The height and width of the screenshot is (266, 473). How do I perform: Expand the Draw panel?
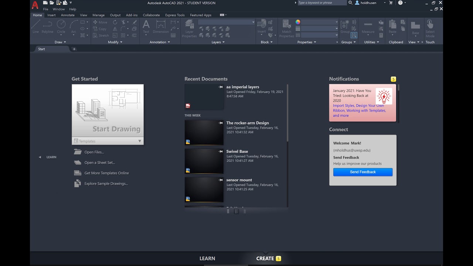point(60,42)
